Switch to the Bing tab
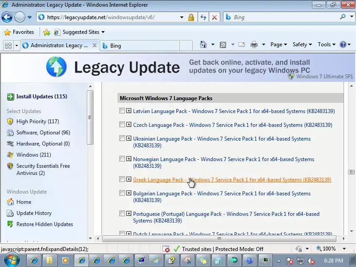 coord(139,46)
